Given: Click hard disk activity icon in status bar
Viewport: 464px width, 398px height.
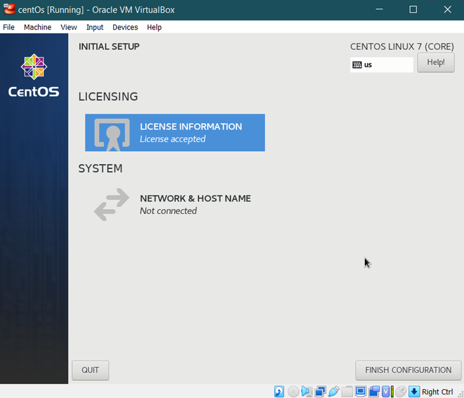Looking at the screenshot, I should pos(279,391).
